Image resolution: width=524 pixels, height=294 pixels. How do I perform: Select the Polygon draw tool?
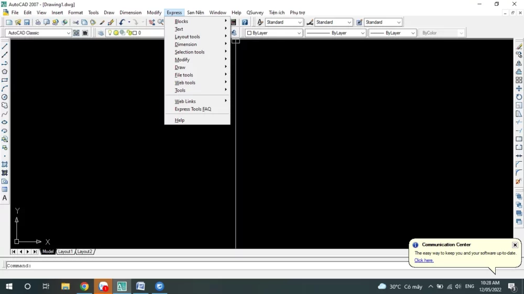pos(5,72)
